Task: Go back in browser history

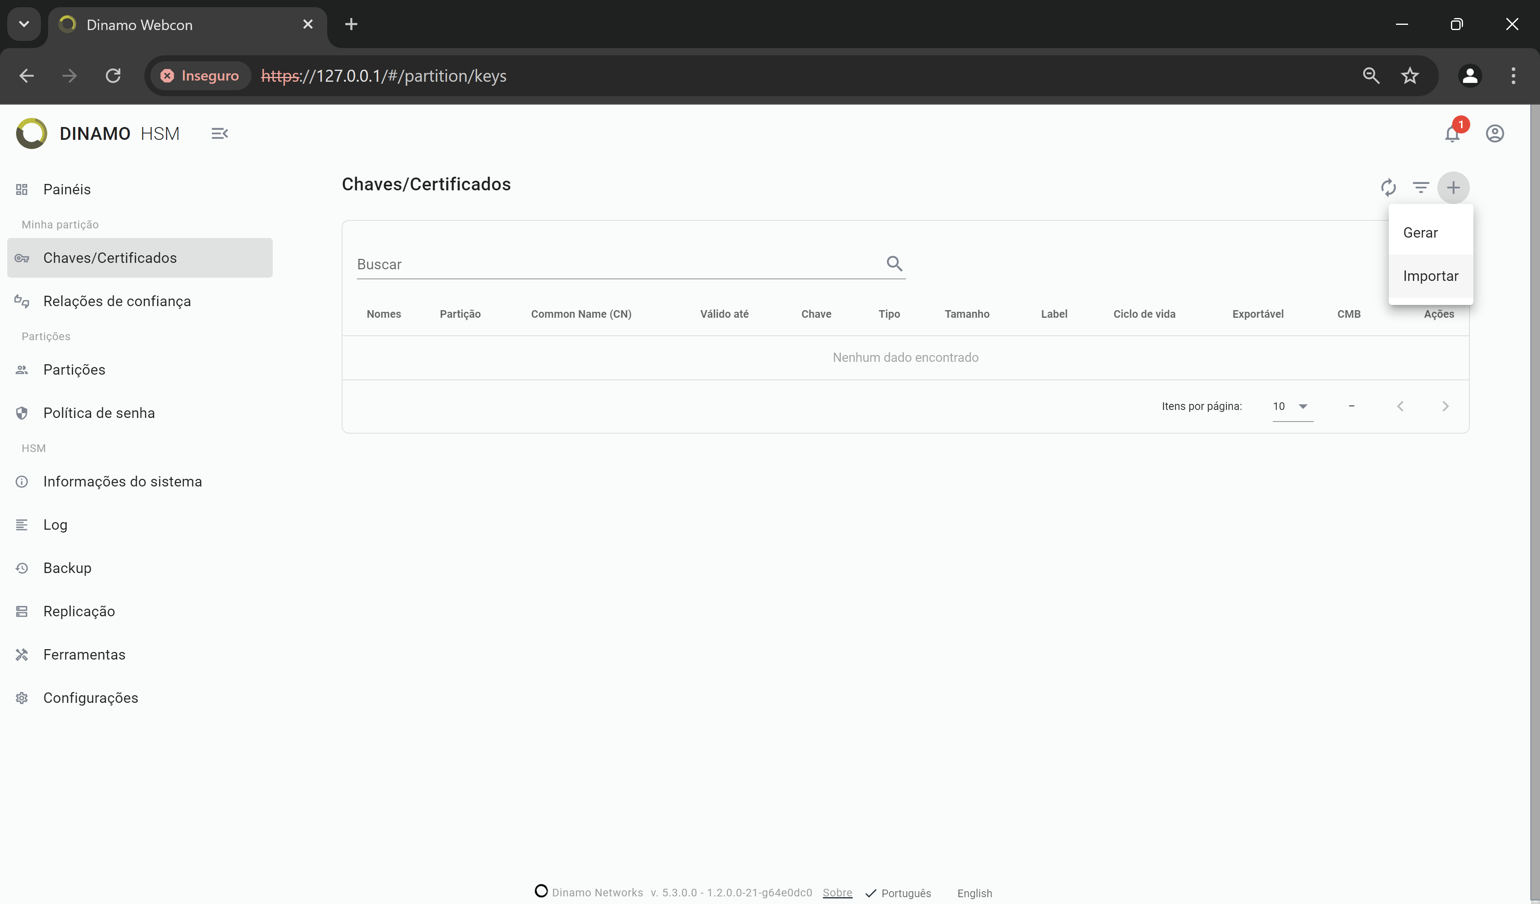Action: click(26, 76)
